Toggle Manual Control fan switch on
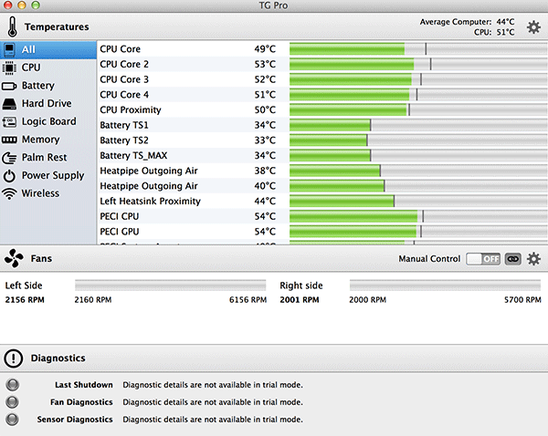 483,259
